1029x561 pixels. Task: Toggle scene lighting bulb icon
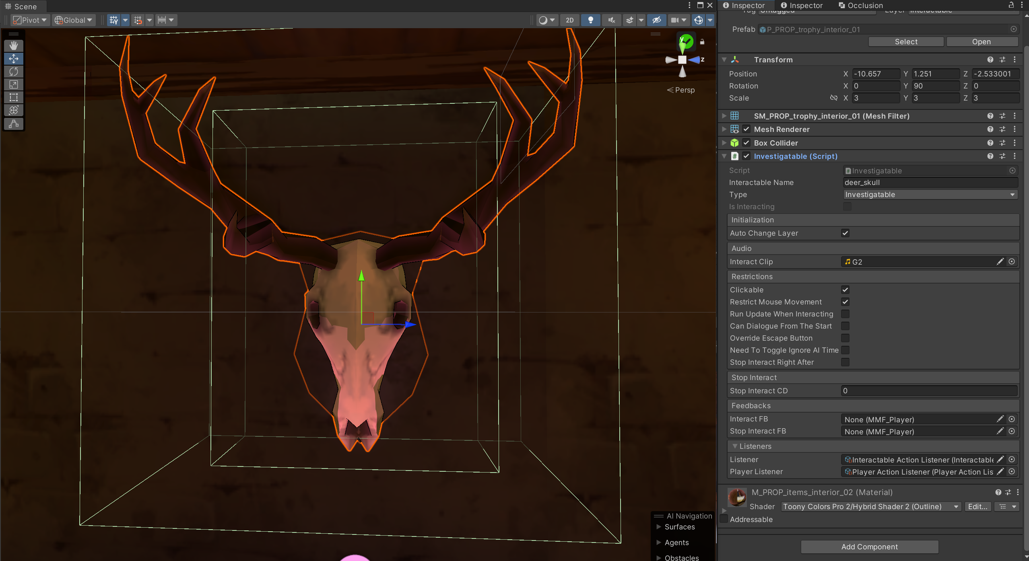pyautogui.click(x=590, y=20)
